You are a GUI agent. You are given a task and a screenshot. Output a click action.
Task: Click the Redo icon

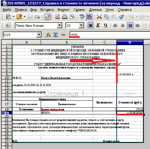142,17
